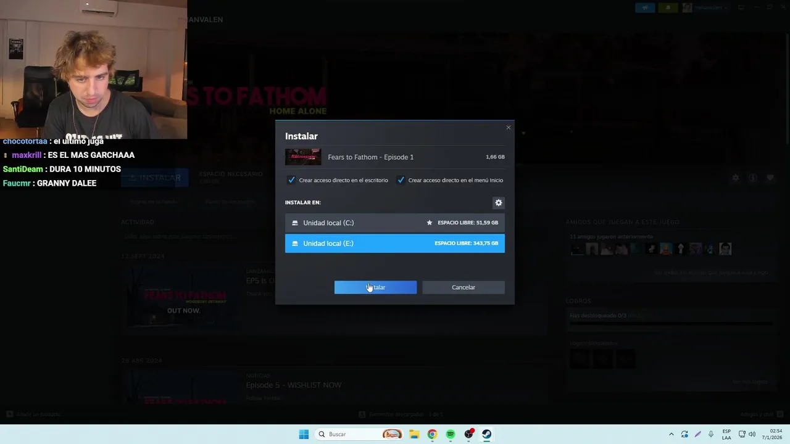Click ESPACIO LIBRE: 343,75 GB text
Viewport: 790px width, 444px height.
point(466,244)
